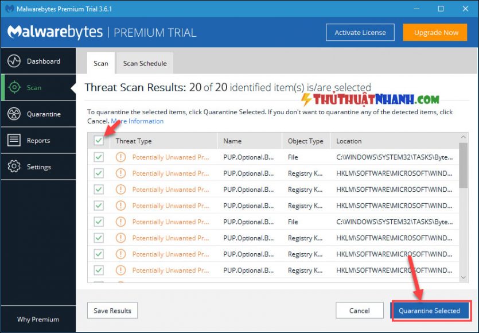The width and height of the screenshot is (479, 333).
Task: Open the Dashboard section in the sidebar
Action: tap(38, 61)
